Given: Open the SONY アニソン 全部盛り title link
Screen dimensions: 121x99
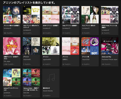Looking at the screenshot, I should coord(51,26).
